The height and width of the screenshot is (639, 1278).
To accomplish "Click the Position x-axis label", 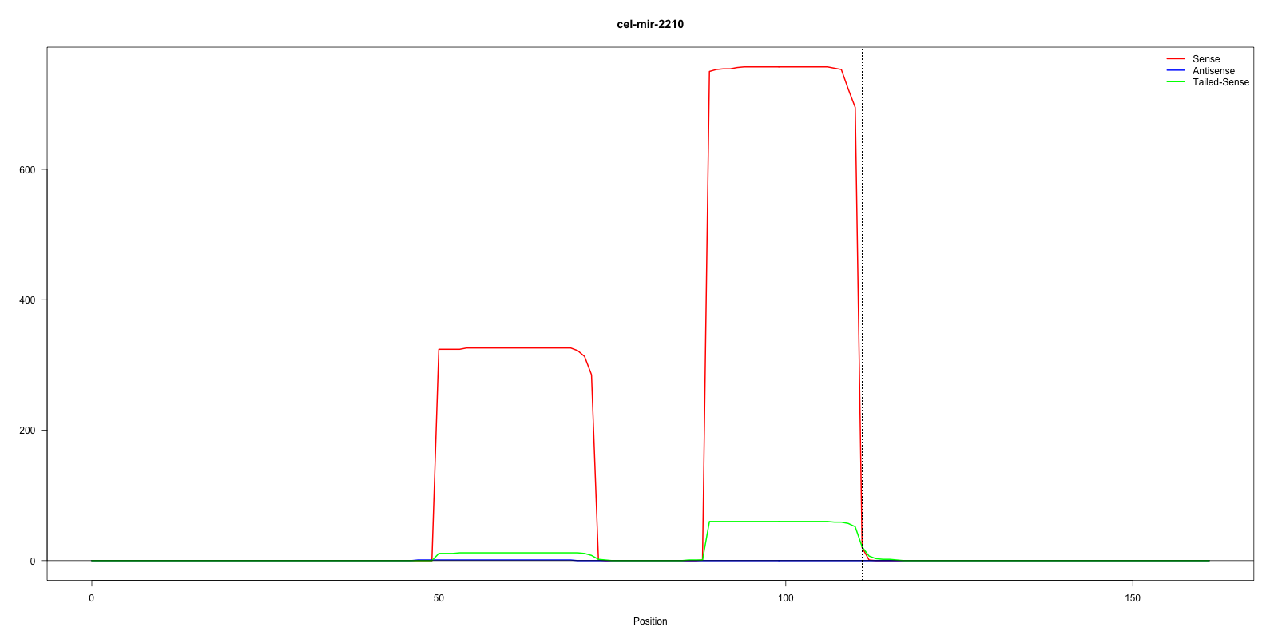I will 649,621.
